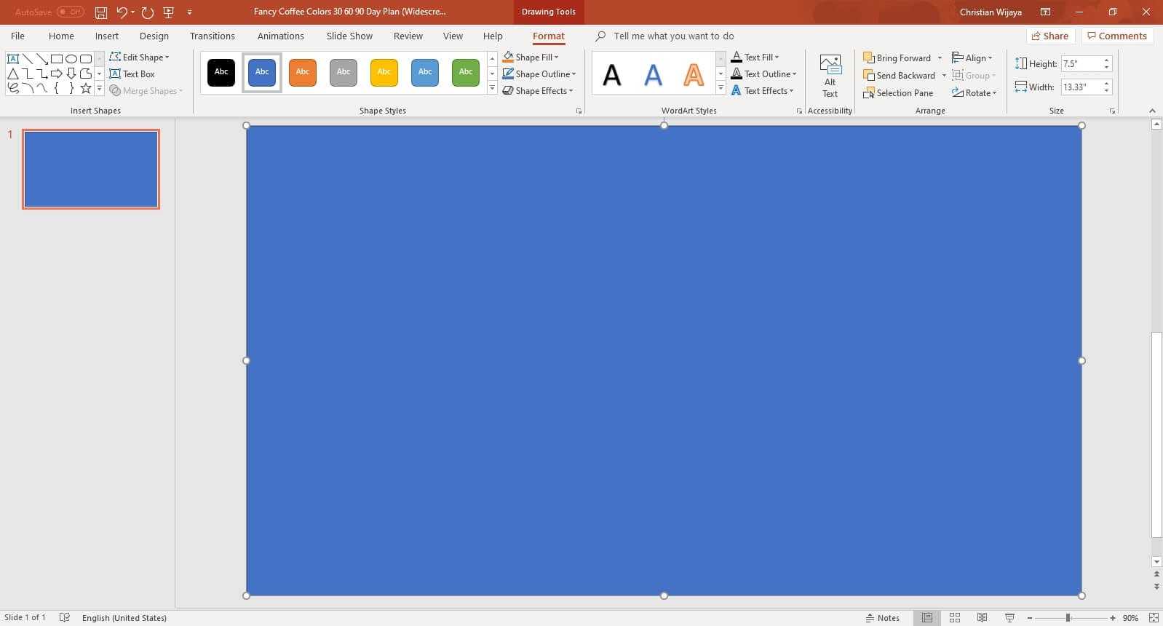Switch to the Insert tab
Image resolution: width=1163 pixels, height=626 pixels.
click(x=107, y=36)
